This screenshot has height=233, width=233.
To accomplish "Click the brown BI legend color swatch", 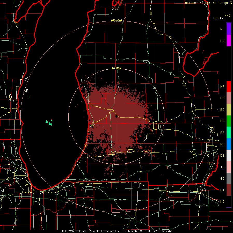I will 229,190.
